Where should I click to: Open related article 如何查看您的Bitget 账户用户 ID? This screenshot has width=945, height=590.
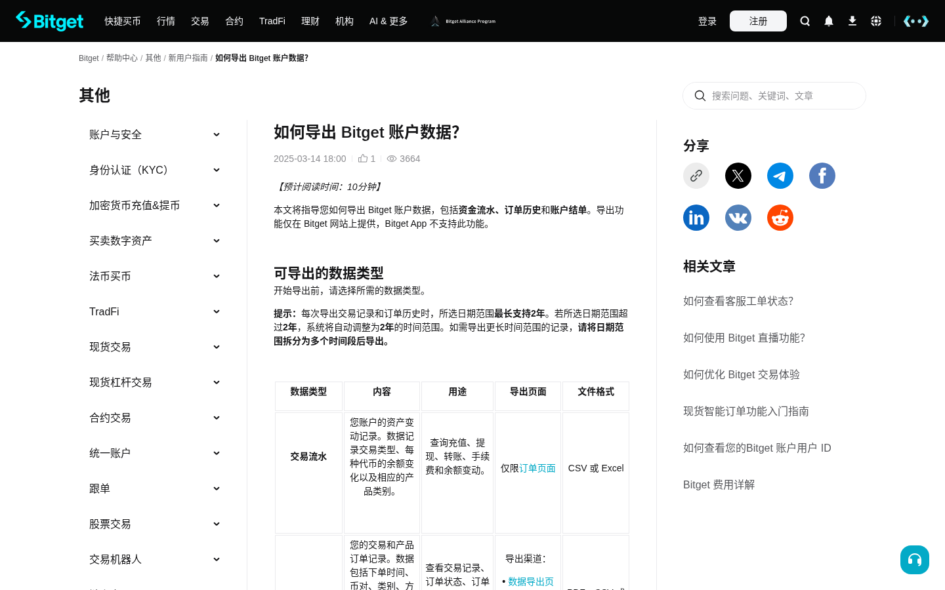(757, 448)
